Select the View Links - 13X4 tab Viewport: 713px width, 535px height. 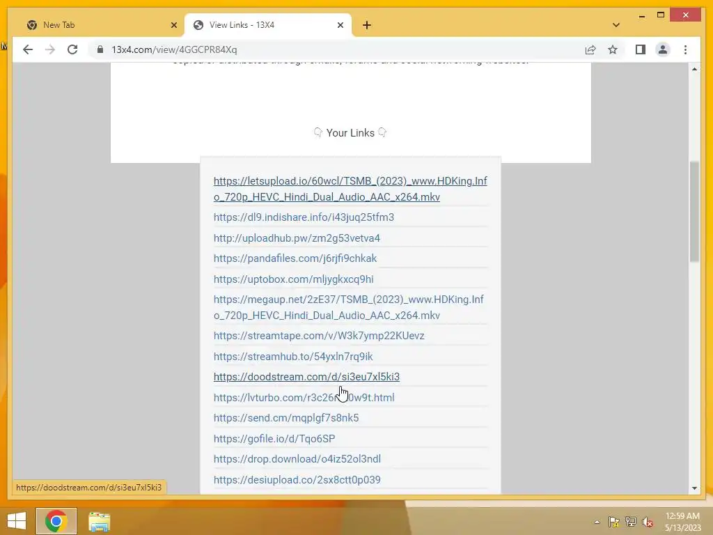pyautogui.click(x=268, y=25)
